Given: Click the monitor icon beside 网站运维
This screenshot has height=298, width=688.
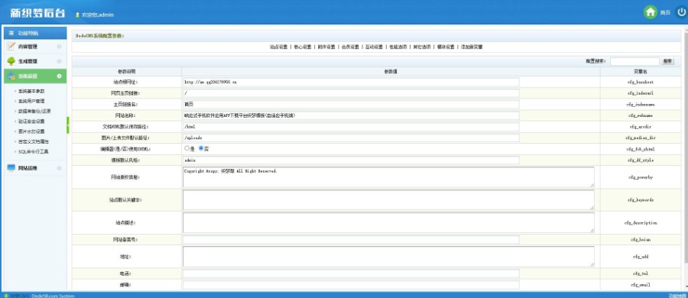Looking at the screenshot, I should (x=11, y=167).
